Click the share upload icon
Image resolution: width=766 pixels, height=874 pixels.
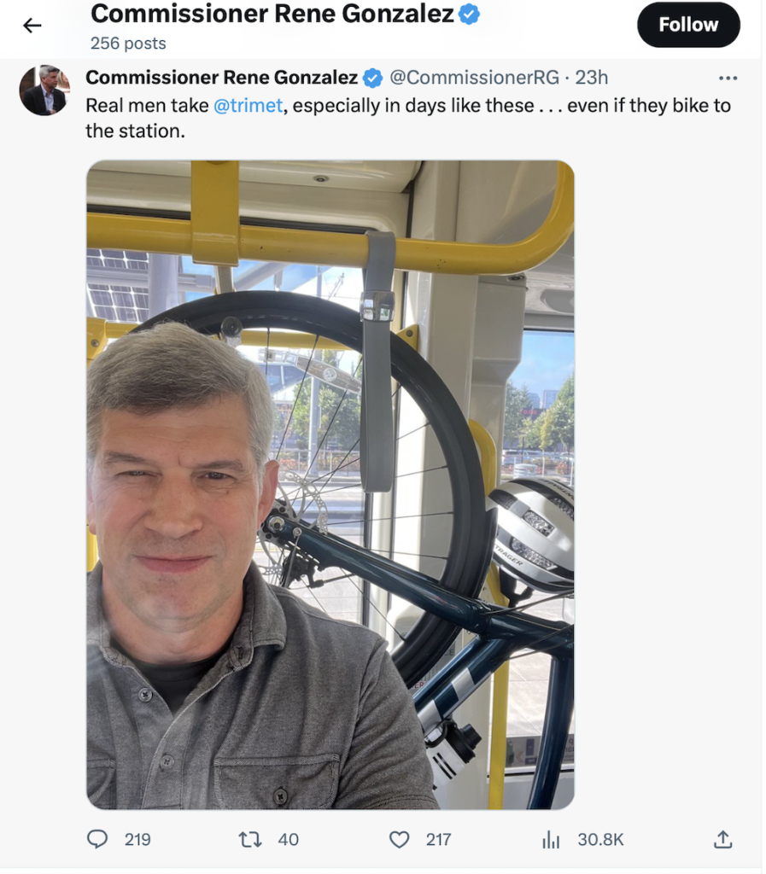click(722, 840)
